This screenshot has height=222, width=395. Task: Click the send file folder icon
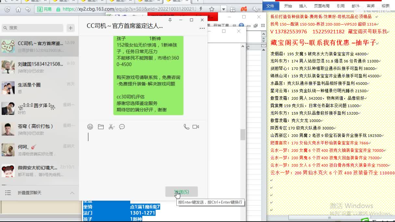pos(101,127)
